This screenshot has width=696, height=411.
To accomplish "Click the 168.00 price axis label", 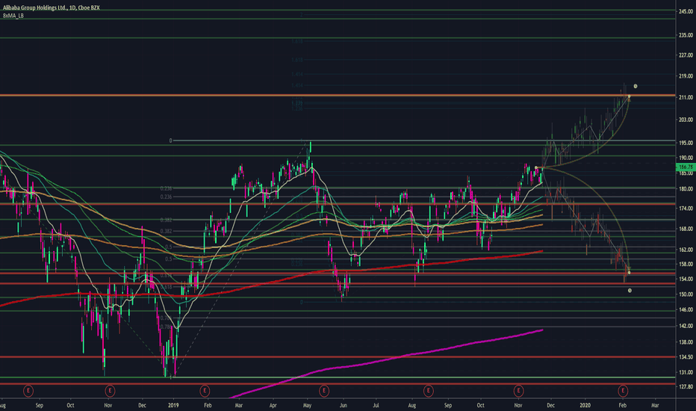I will coord(686,229).
